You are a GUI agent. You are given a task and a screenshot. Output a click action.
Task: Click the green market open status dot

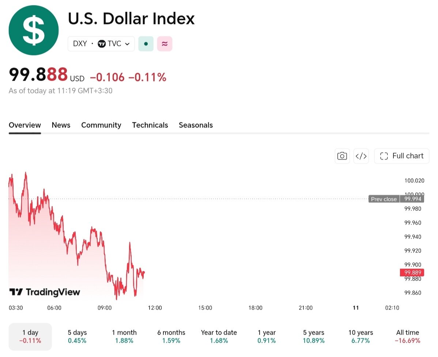[x=146, y=44]
